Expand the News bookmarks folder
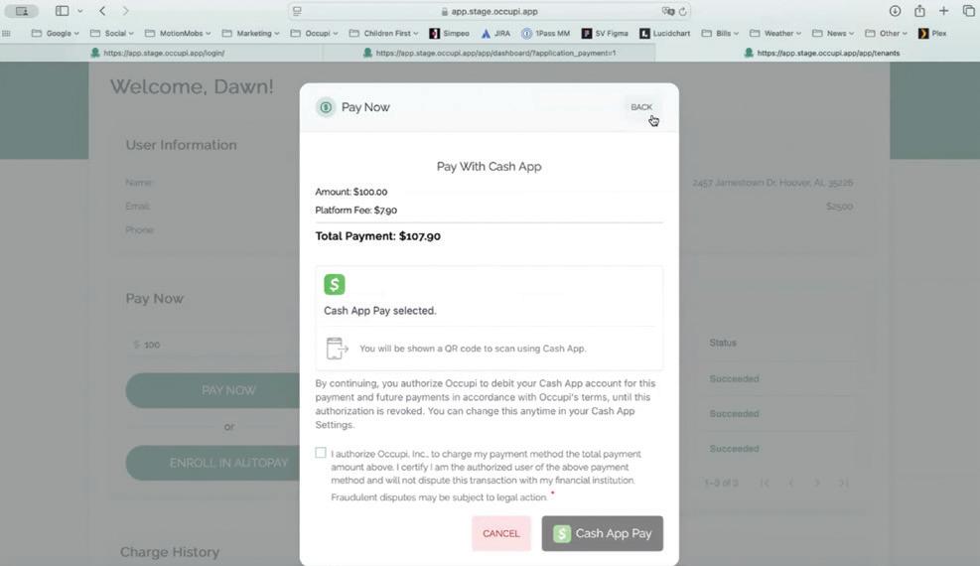 832,33
